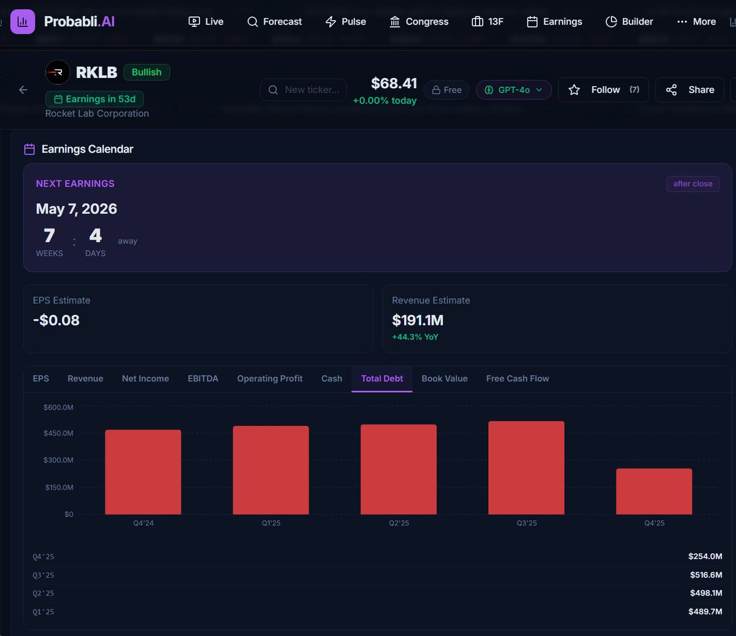Open the Live nav item

(x=206, y=21)
